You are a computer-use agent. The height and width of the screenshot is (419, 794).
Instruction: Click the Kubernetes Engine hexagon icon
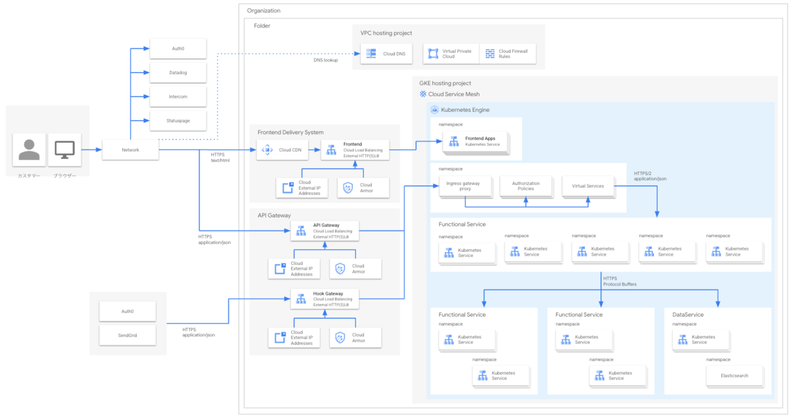[435, 110]
